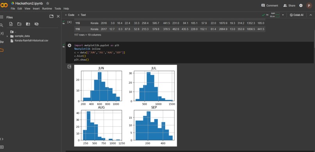Open runtime connection options dropdown arrow
The width and height of the screenshot is (315, 152).
click(x=283, y=15)
